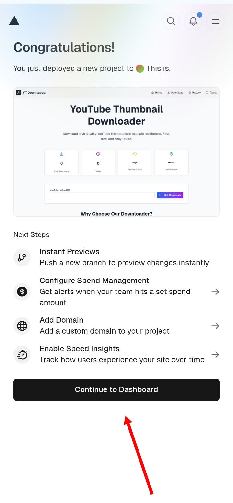The height and width of the screenshot is (503, 233).
Task: Open notifications bell icon
Action: coord(193,21)
